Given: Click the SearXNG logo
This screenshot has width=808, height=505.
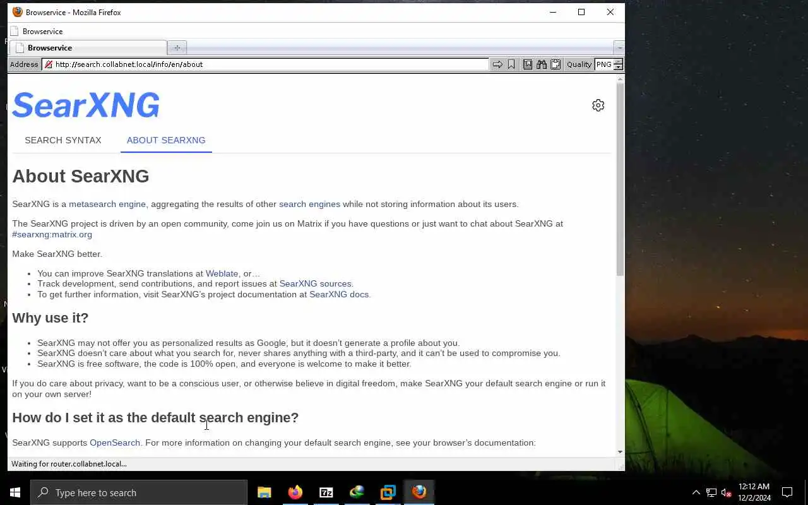Looking at the screenshot, I should click(x=86, y=105).
